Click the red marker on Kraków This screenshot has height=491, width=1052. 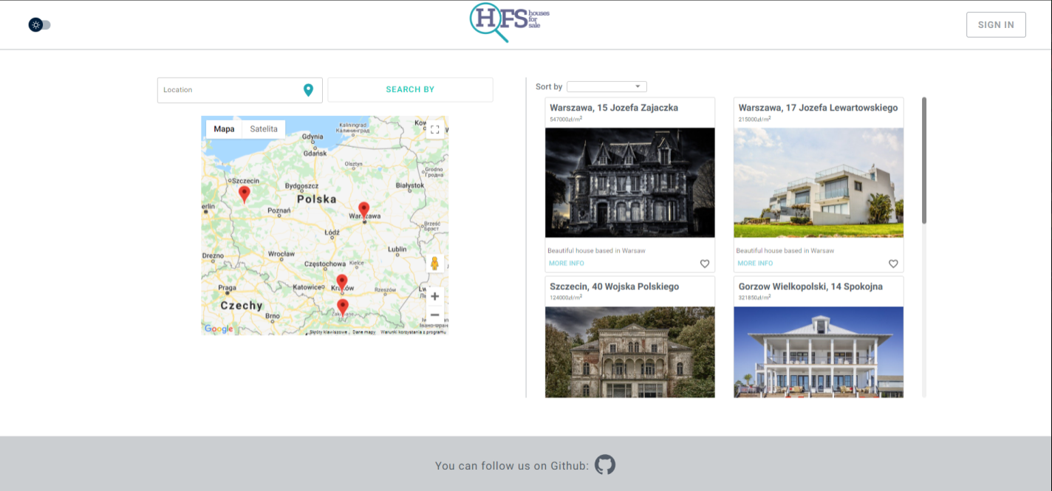coord(341,283)
